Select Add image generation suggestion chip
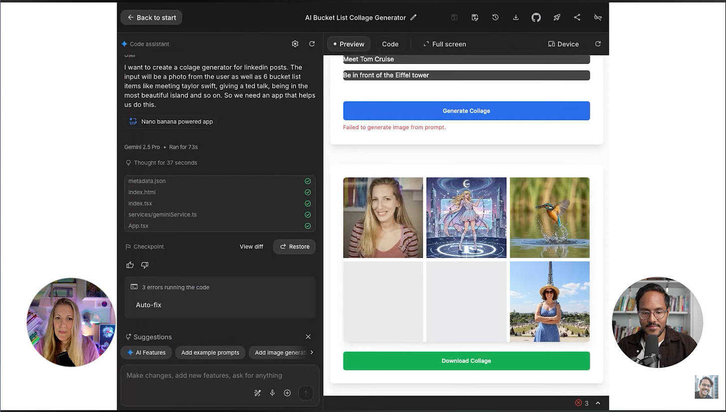Screen dimensions: 726x412 click(x=279, y=353)
